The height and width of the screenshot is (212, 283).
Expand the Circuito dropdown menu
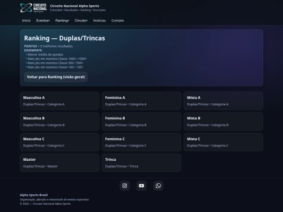81,20
